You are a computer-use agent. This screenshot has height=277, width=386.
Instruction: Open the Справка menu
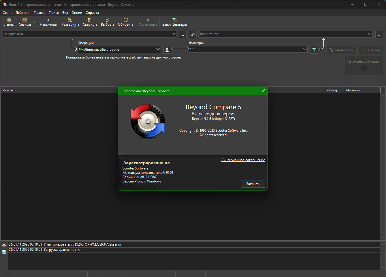(92, 13)
